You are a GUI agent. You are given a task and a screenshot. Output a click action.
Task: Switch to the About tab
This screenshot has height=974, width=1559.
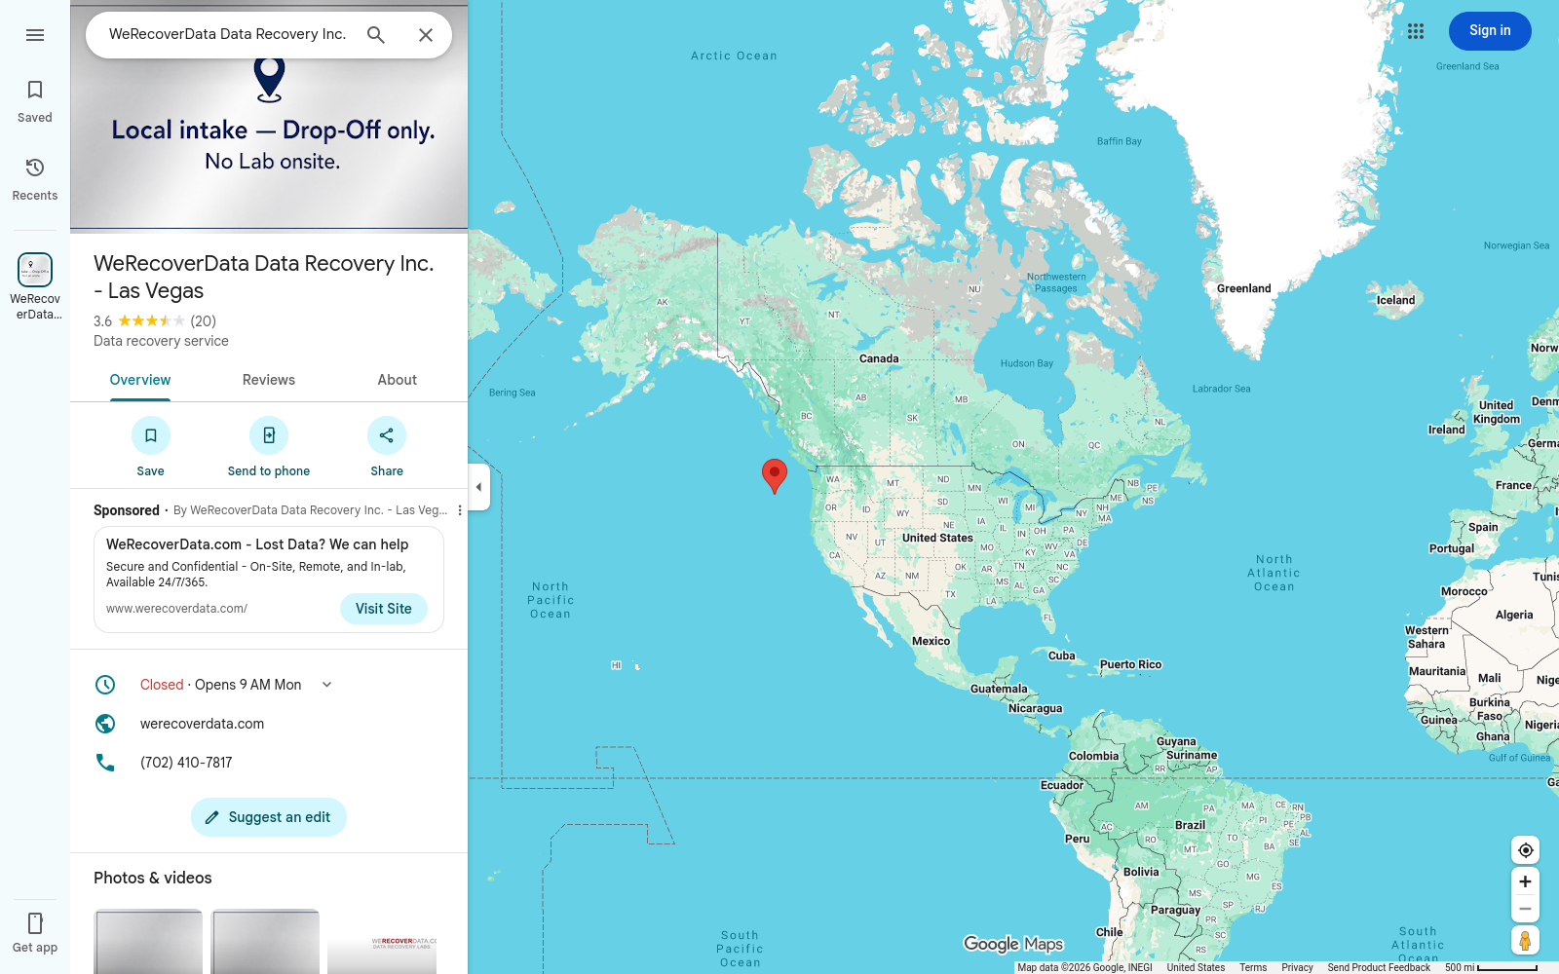pos(398,380)
